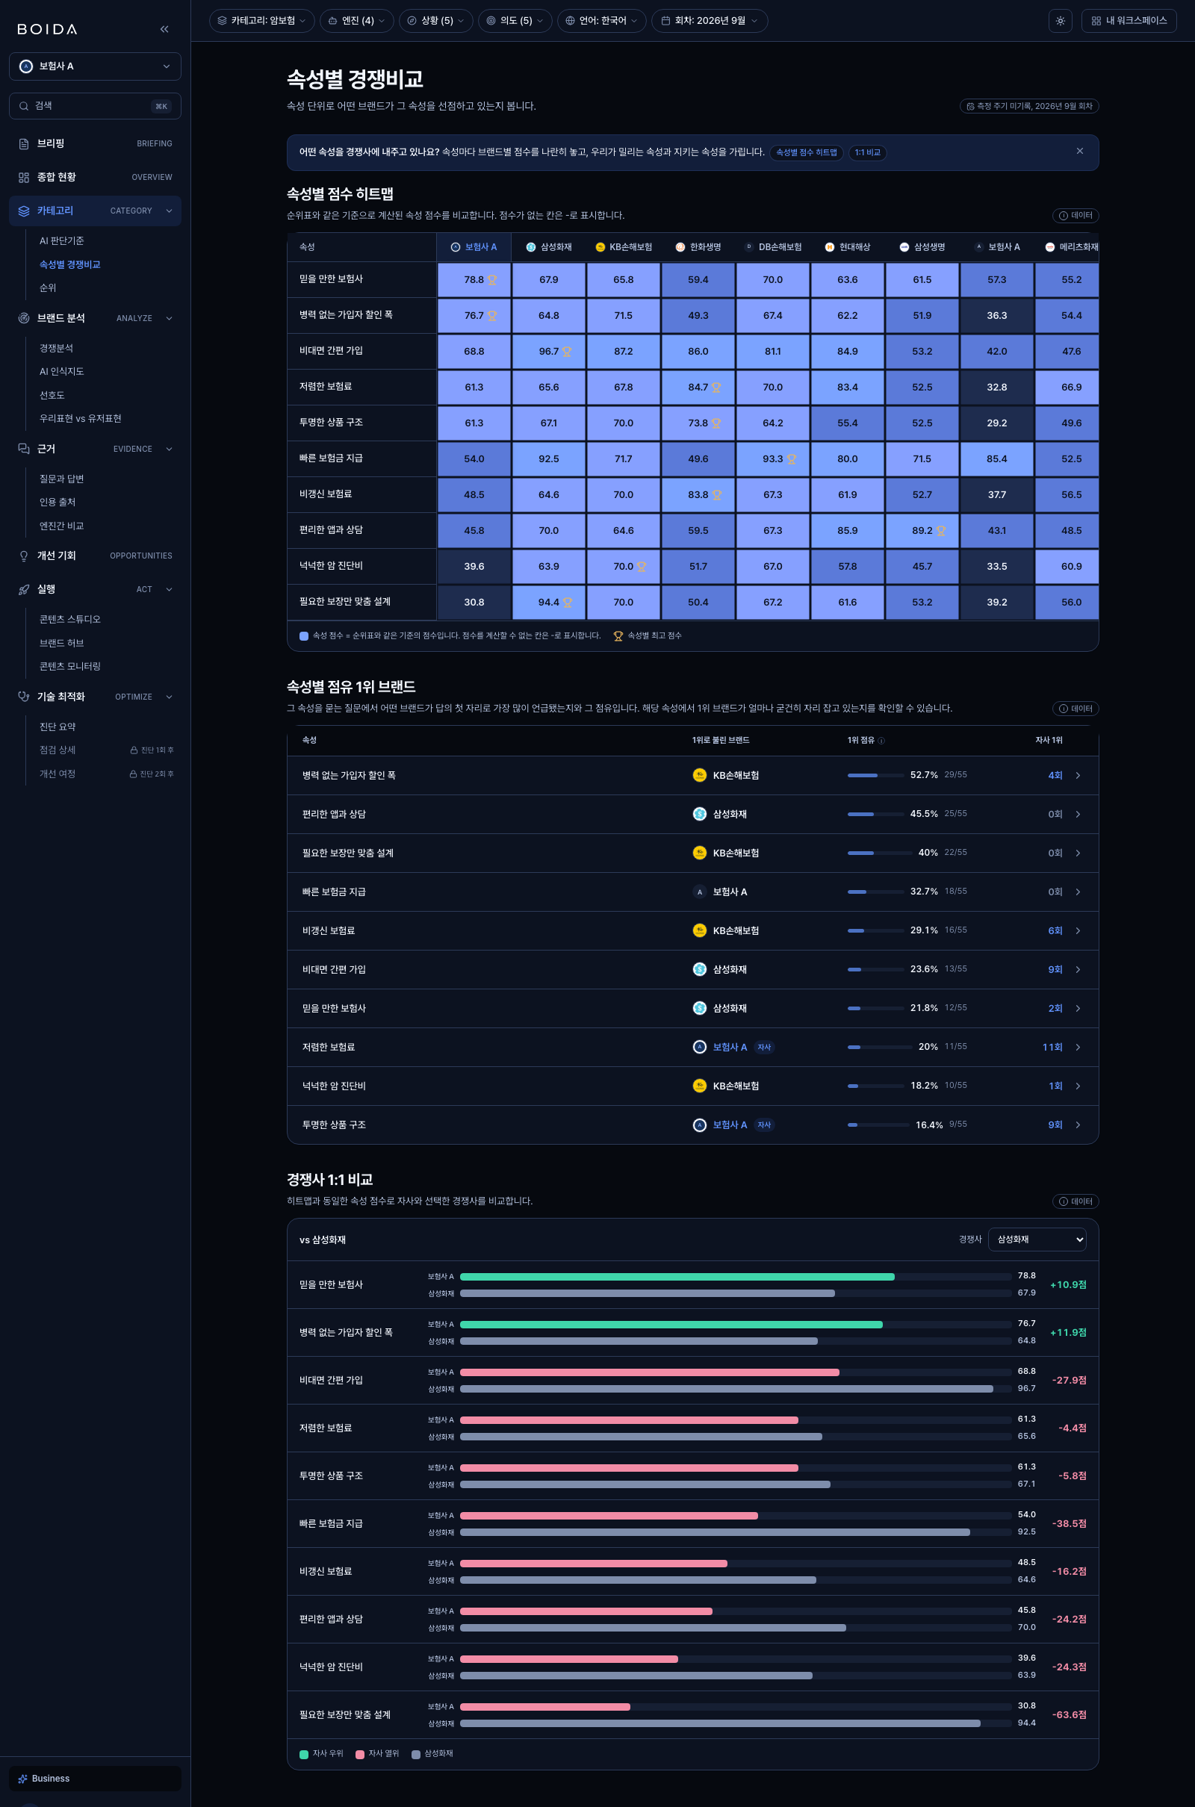Open the 보험사 A brand selector in sidebar
Screen dimensions: 1195x1807
coord(96,66)
